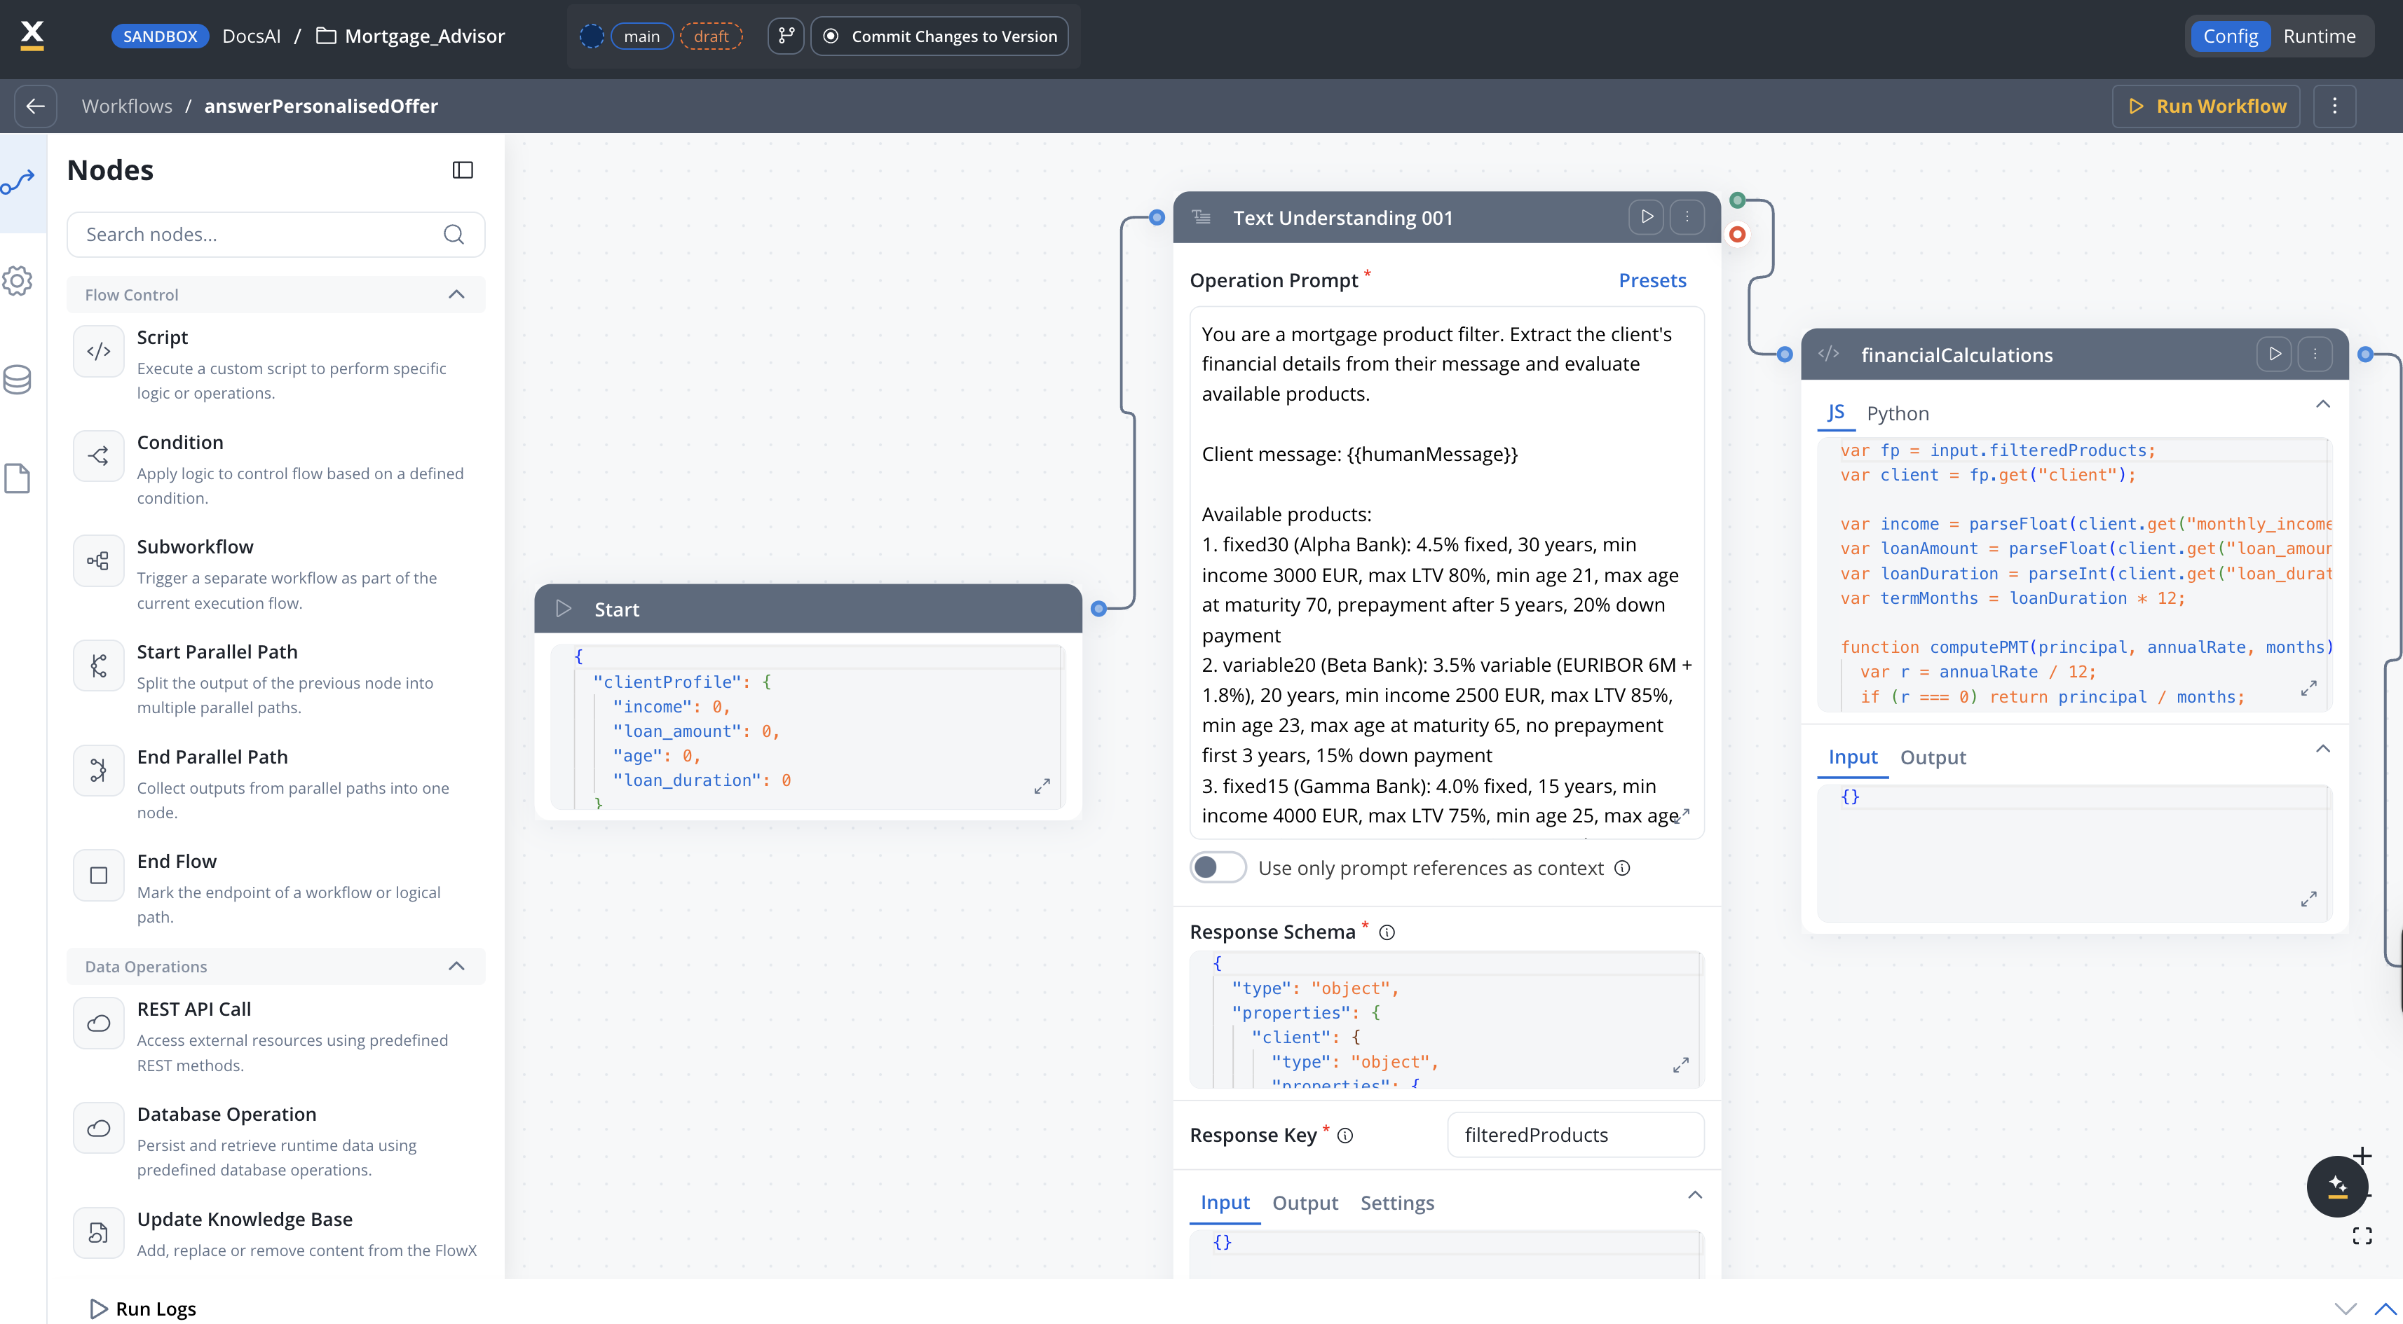
Task: Open the Update Knowledge Base icon
Action: (98, 1233)
